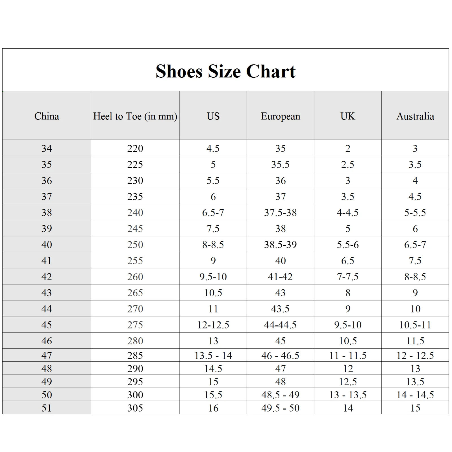Select China size 34 cell
Screen dimensions: 452x452
pos(47,148)
